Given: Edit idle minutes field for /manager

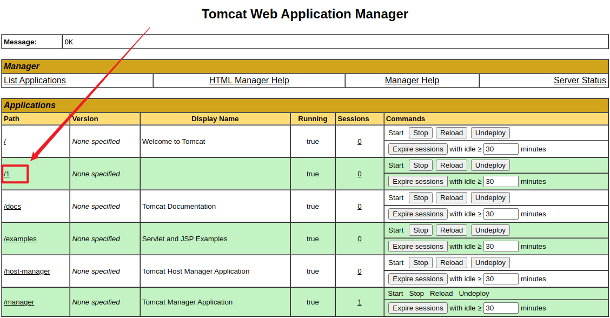Looking at the screenshot, I should tap(501, 308).
